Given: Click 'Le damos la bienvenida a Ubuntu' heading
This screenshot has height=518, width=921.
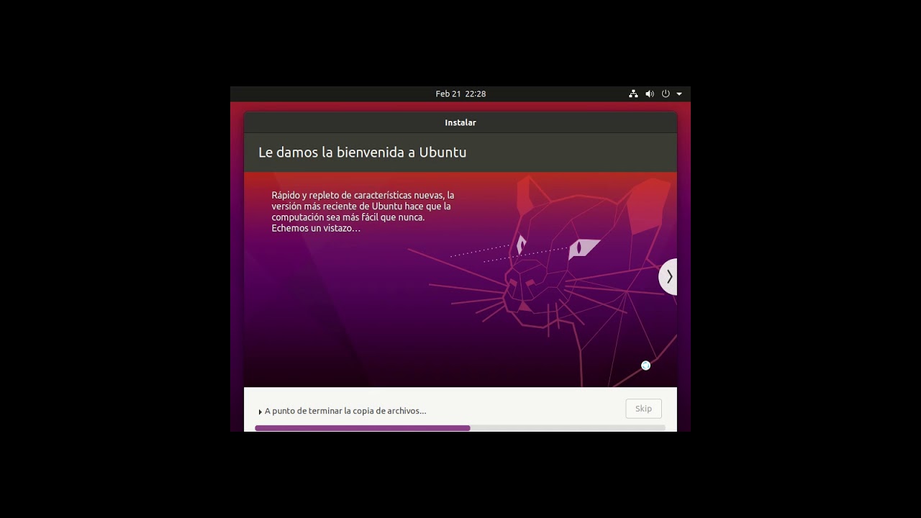Looking at the screenshot, I should coord(363,153).
